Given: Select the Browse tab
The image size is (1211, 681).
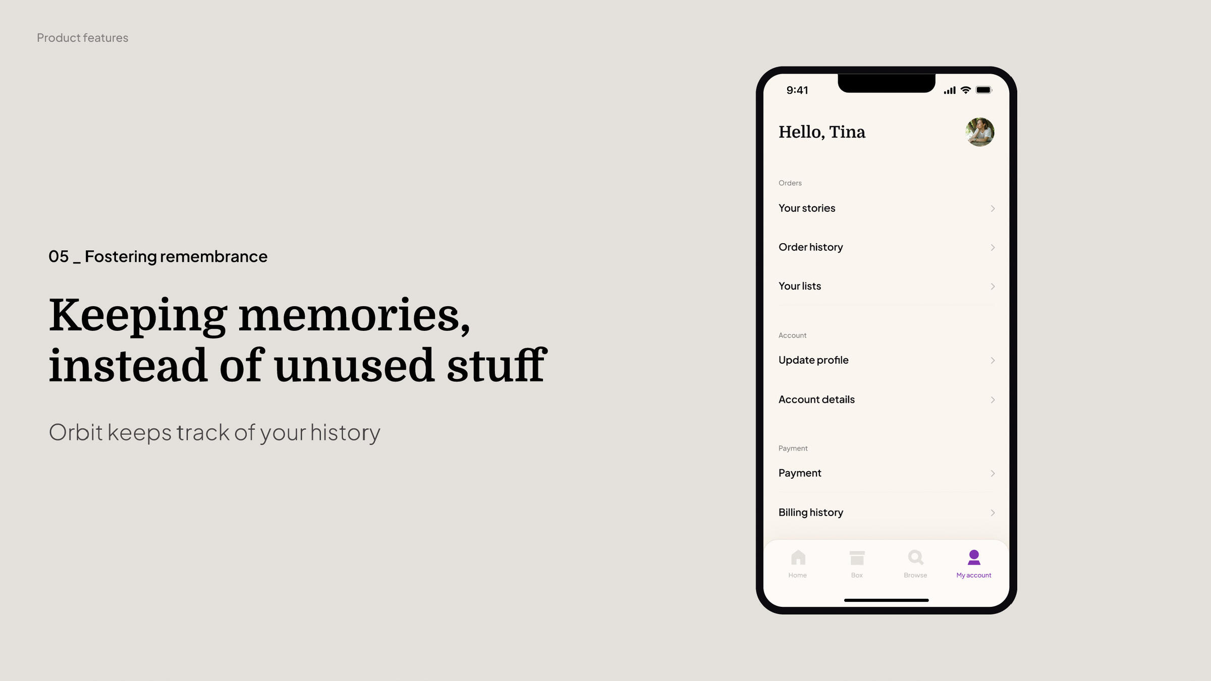Looking at the screenshot, I should tap(915, 564).
